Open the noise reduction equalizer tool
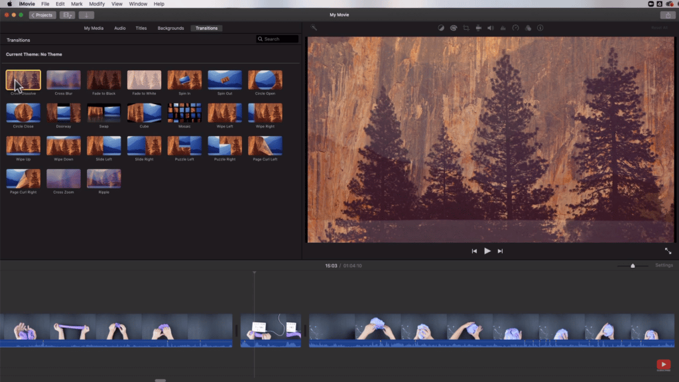 503,28
